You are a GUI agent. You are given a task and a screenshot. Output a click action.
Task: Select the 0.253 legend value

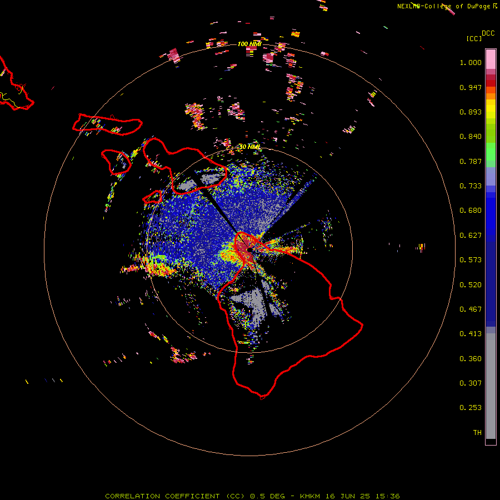[471, 408]
